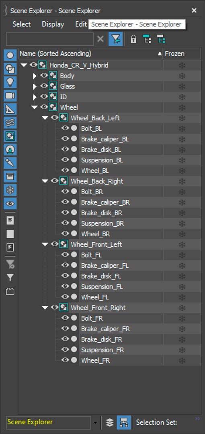Switch to Sort by Hierarchy mode icon
205x434 pixels.
tap(123, 422)
